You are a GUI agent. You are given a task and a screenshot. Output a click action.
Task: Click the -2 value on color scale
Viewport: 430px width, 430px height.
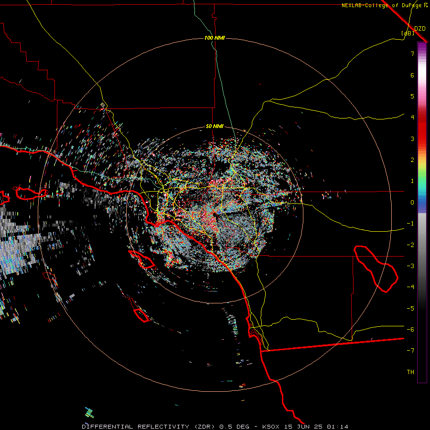[x=410, y=245]
